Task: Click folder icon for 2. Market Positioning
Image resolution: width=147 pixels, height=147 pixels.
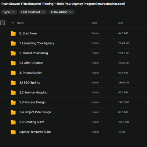Action: pos(13,53)
